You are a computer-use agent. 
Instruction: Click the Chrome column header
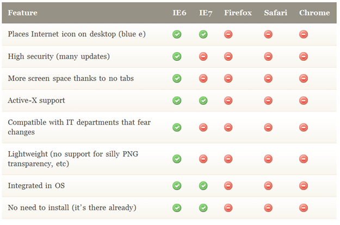tap(314, 12)
